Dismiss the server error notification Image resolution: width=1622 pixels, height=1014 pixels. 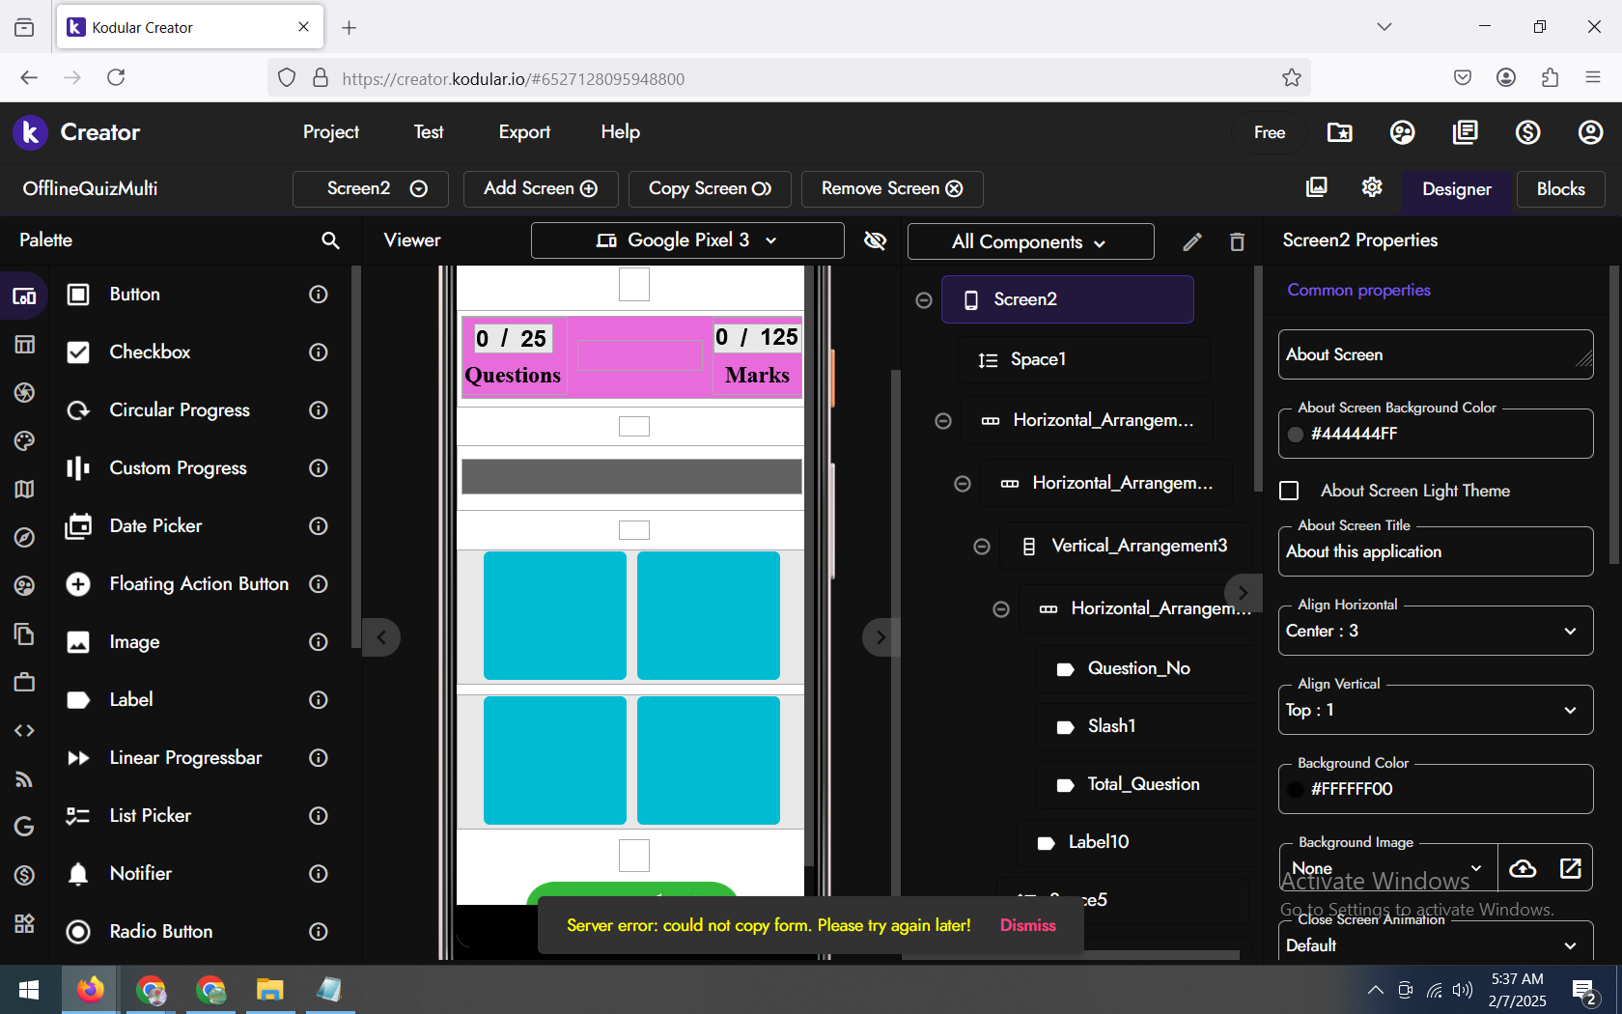click(x=1026, y=925)
